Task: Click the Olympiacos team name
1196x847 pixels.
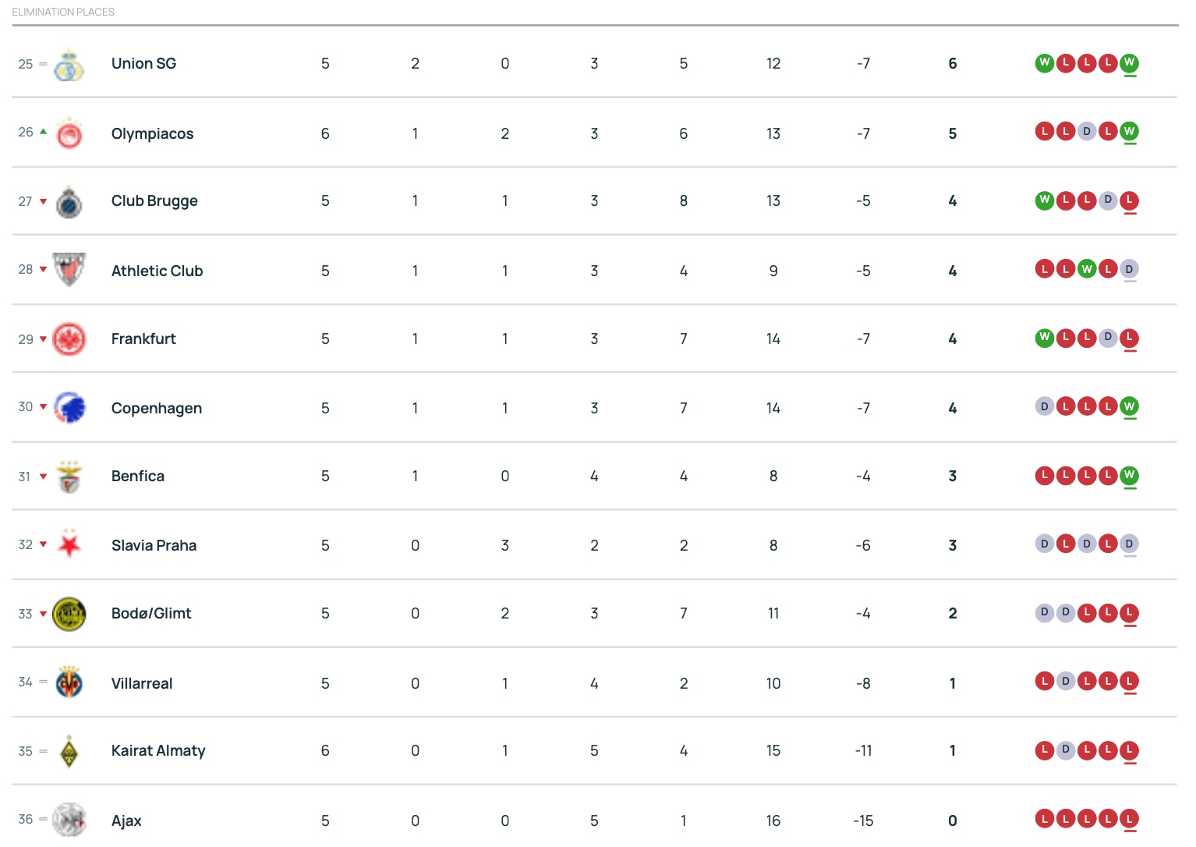Action: (152, 133)
